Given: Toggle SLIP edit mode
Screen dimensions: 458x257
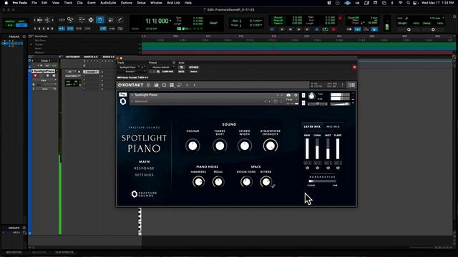Looking at the screenshot, I should (x=10, y=26).
